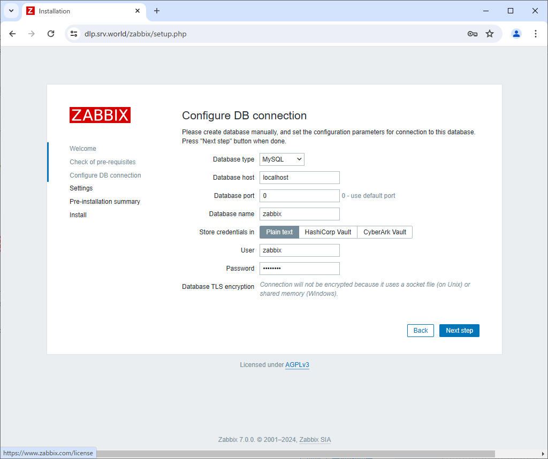The image size is (548, 459).
Task: Focus the Database host field
Action: tap(300, 178)
